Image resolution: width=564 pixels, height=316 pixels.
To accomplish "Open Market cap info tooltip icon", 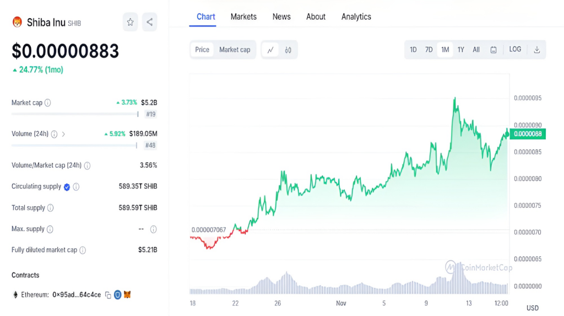I will (47, 103).
